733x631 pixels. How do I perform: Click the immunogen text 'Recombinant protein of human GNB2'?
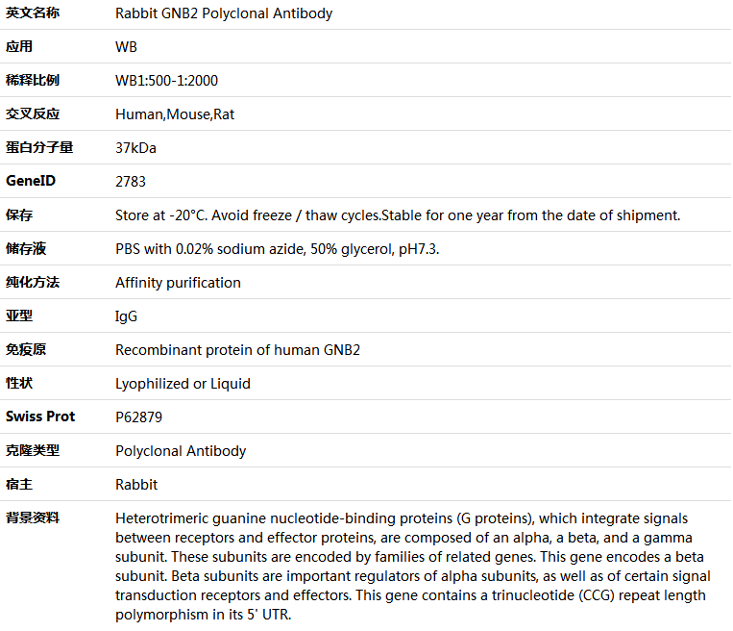(x=237, y=350)
